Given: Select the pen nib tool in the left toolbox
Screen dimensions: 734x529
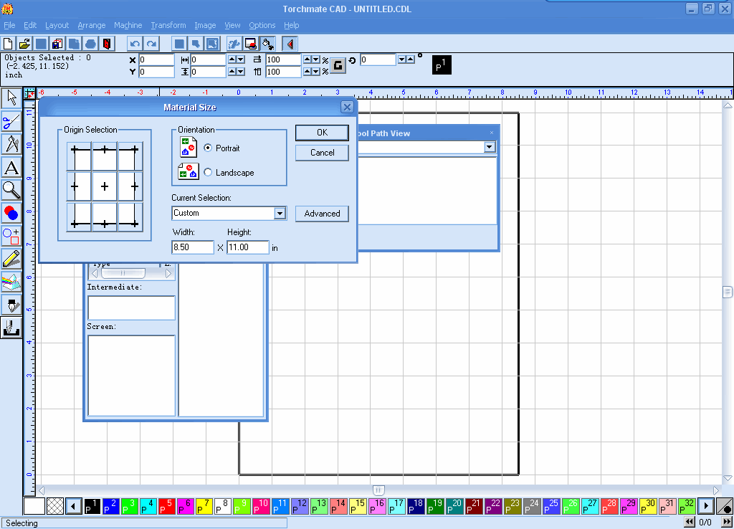Looking at the screenshot, I should point(11,305).
